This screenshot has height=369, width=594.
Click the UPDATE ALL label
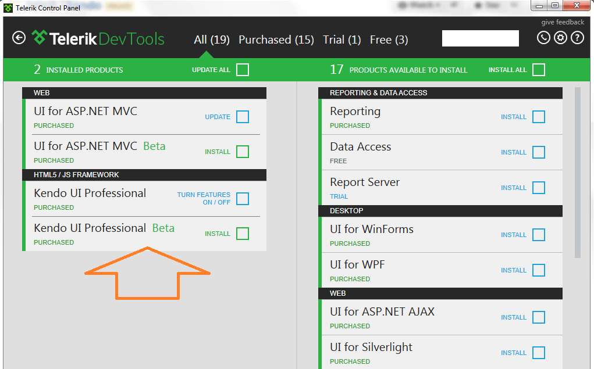coord(211,70)
